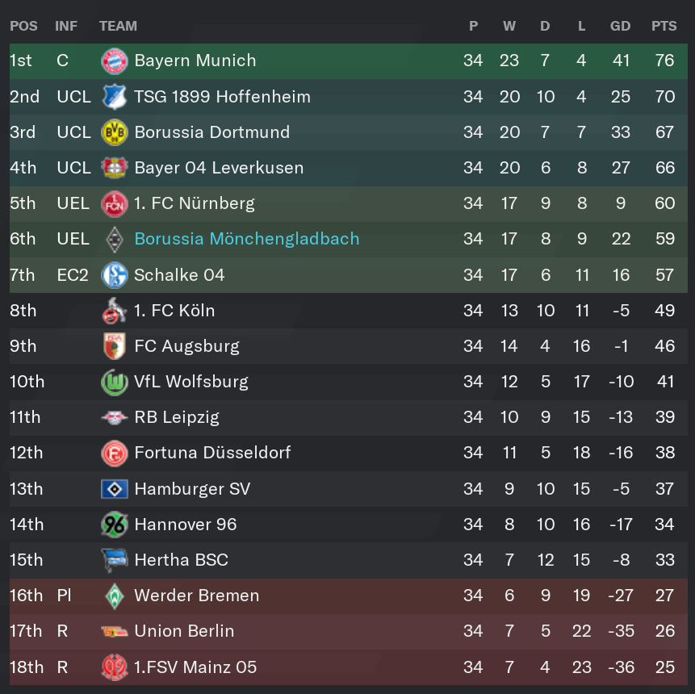
Task: Click the Schalke 04 club badge
Action: (115, 274)
